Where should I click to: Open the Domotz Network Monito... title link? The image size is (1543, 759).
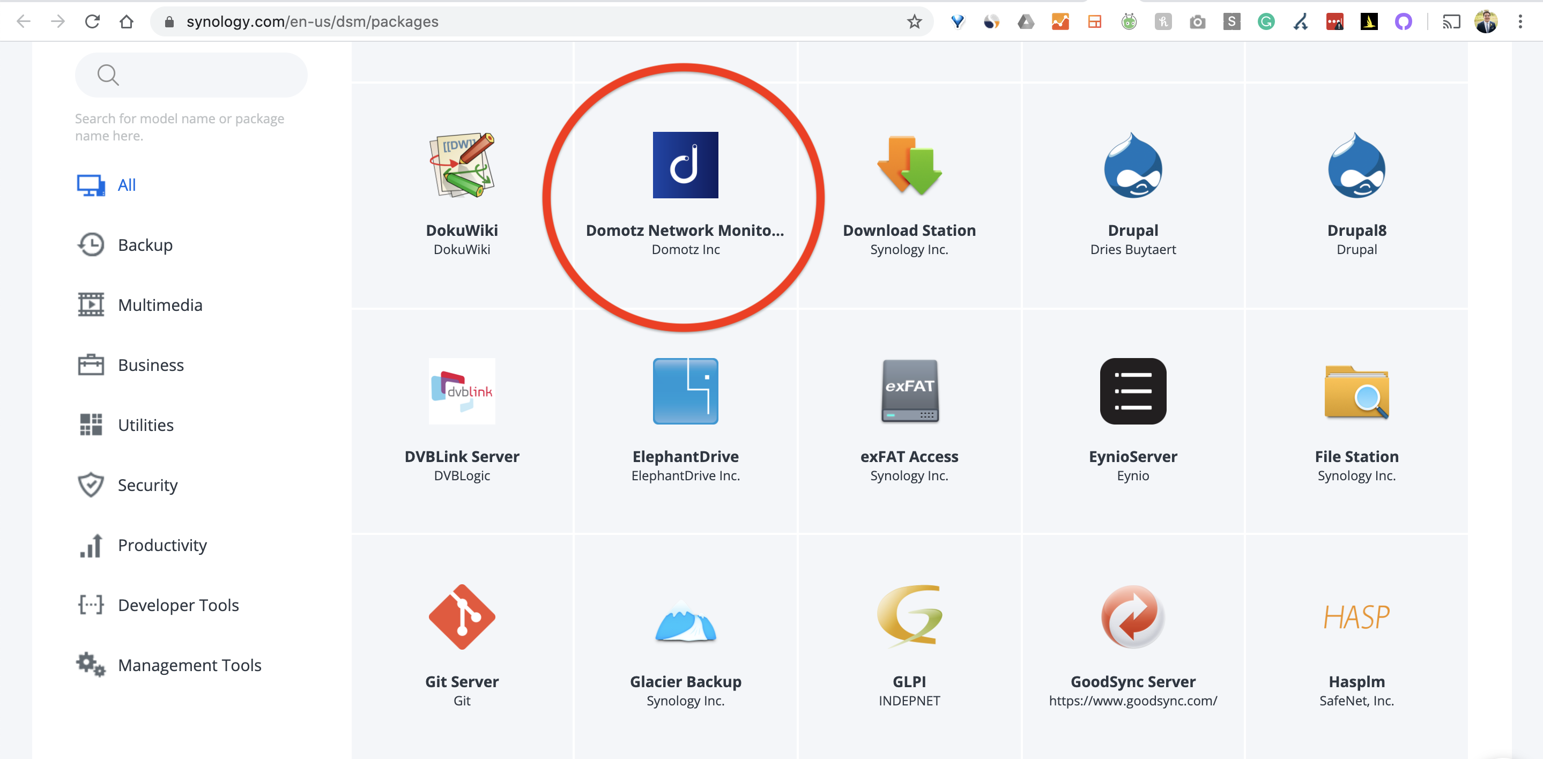685,230
